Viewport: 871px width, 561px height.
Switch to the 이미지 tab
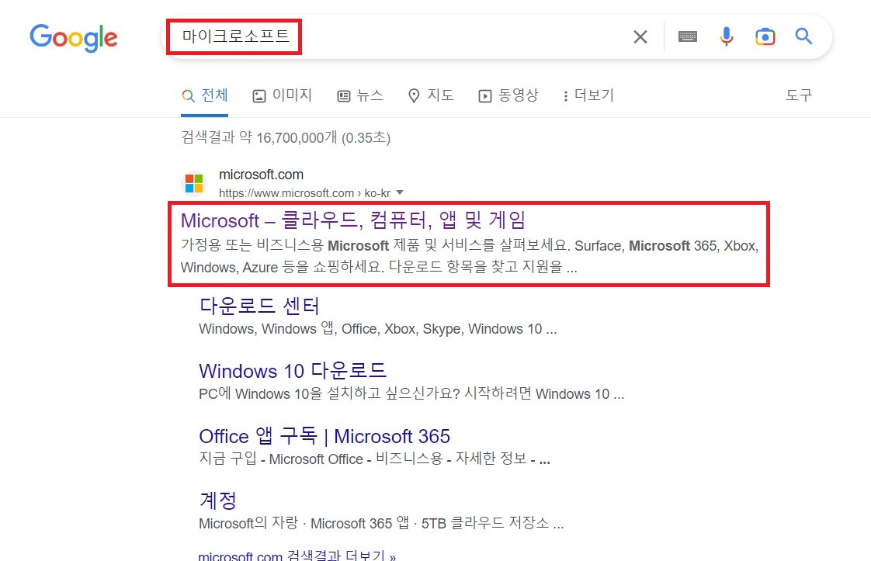[283, 95]
